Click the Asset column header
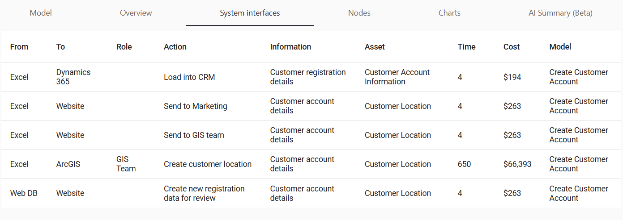Image resolution: width=623 pixels, height=220 pixels. [375, 47]
